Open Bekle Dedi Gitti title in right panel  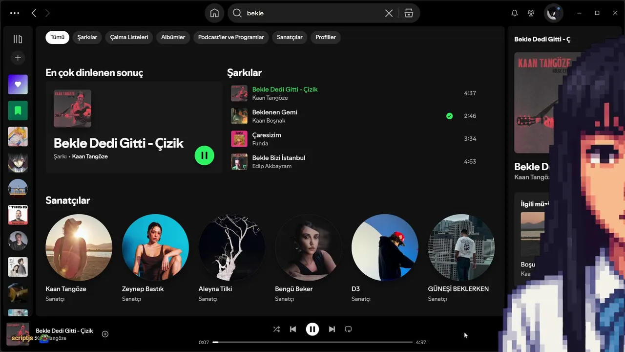tap(533, 167)
